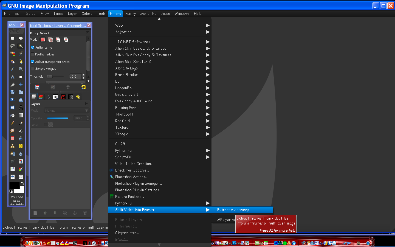The width and height of the screenshot is (395, 247).
Task: Activate the Text tool
Action: (21, 108)
